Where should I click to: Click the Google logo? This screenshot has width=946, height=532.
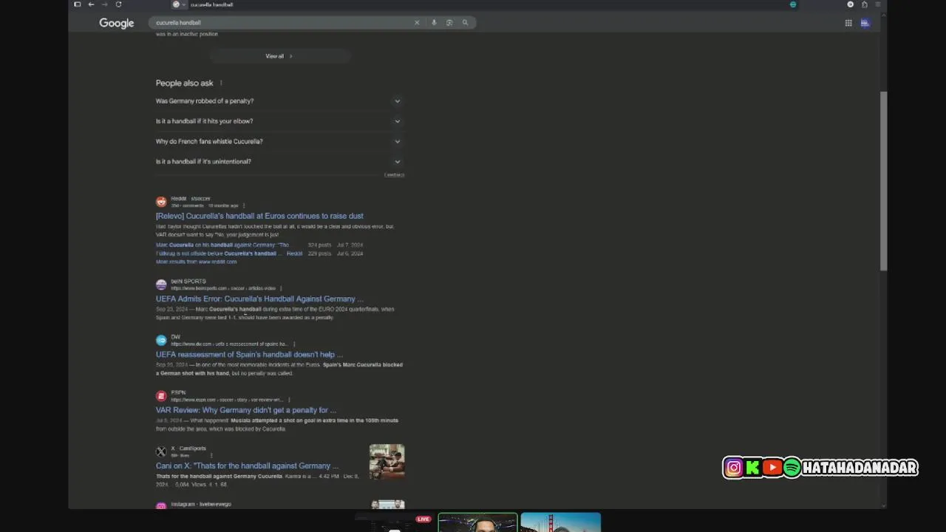(x=117, y=23)
